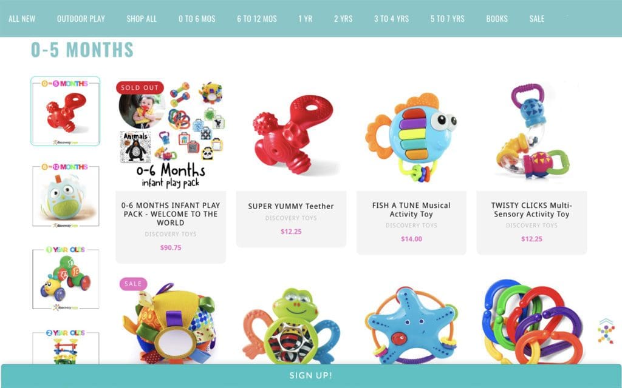Open the 0-6 MONTHS INFANT PLAY PACK title link
Screen dimensions: 622x388
(x=171, y=214)
